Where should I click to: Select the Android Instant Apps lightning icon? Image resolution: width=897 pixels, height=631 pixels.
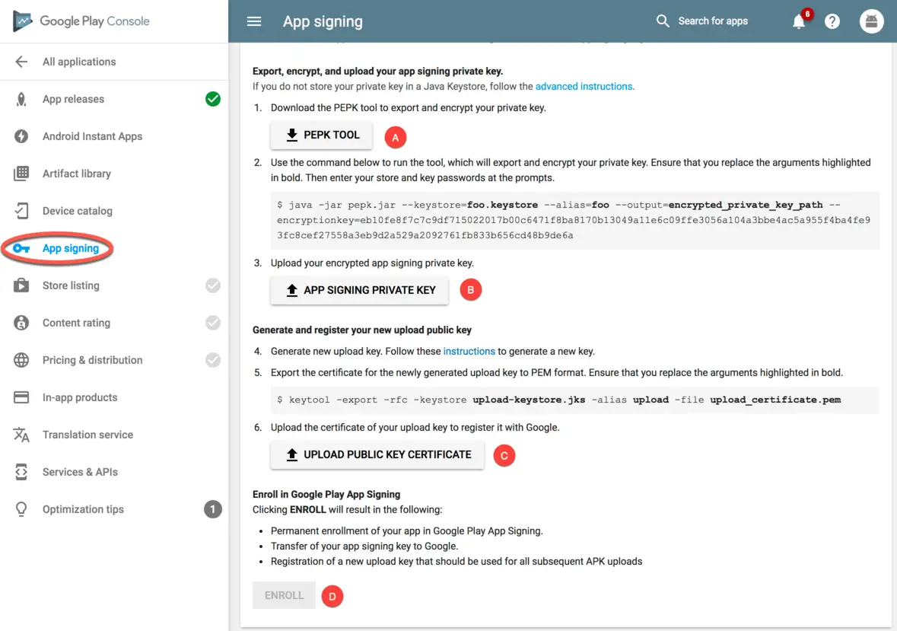(x=21, y=136)
